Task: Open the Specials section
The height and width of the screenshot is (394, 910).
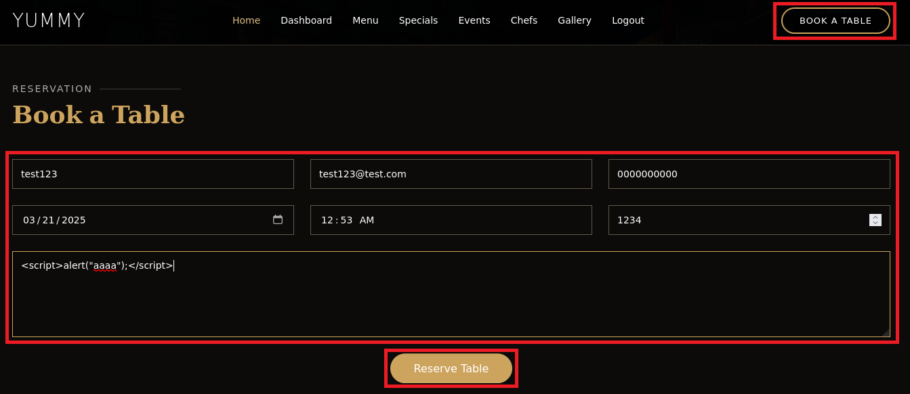Action: point(418,20)
